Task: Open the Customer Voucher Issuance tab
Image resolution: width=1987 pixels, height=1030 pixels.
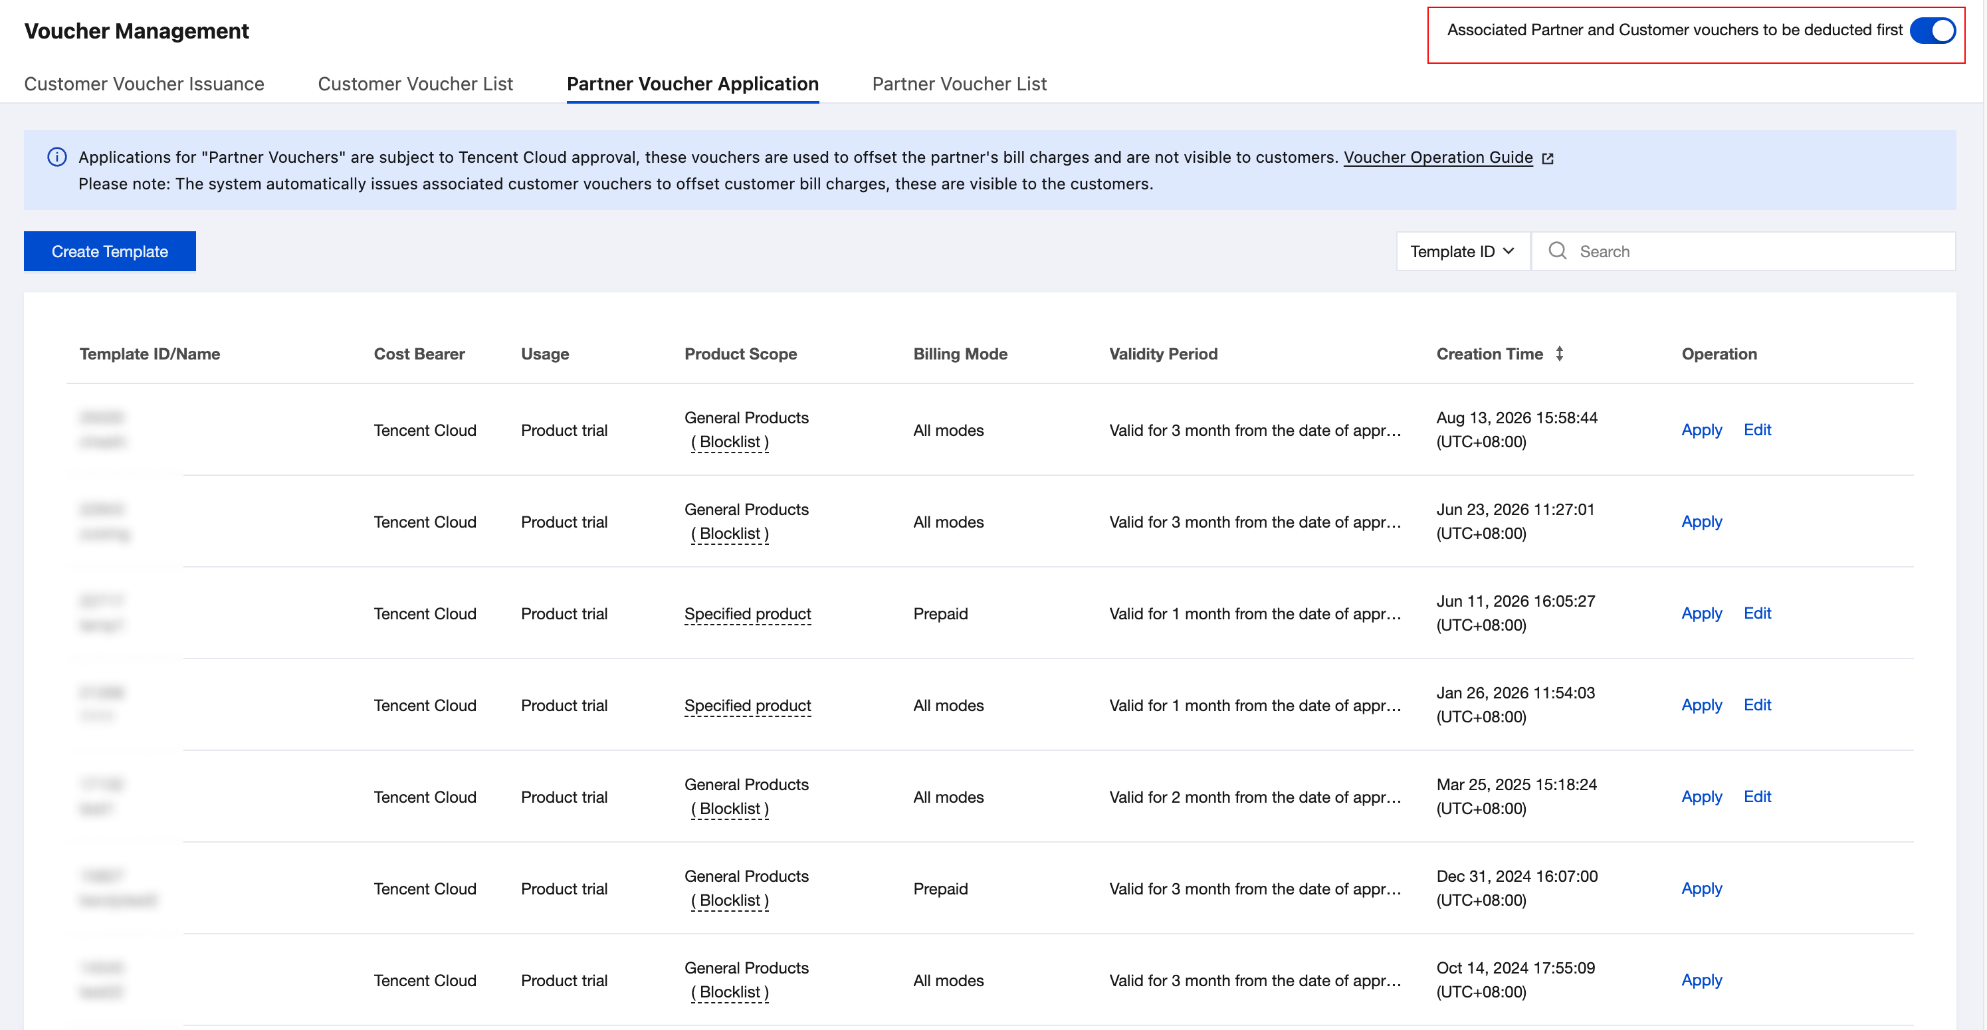Action: point(144,84)
